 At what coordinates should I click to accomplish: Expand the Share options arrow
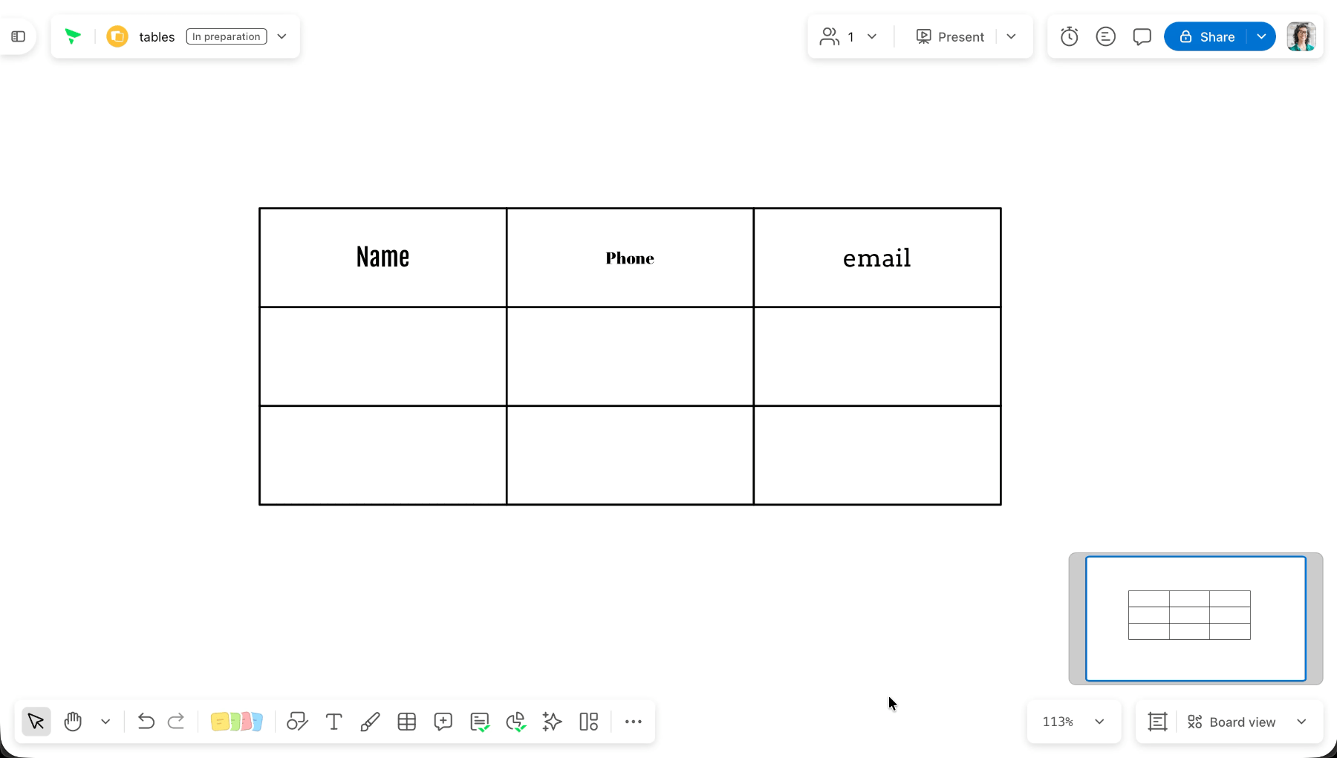coord(1261,36)
